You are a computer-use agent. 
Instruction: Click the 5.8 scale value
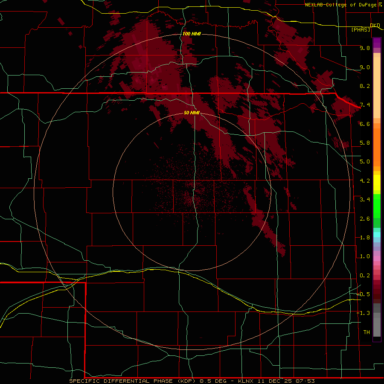pyautogui.click(x=365, y=143)
